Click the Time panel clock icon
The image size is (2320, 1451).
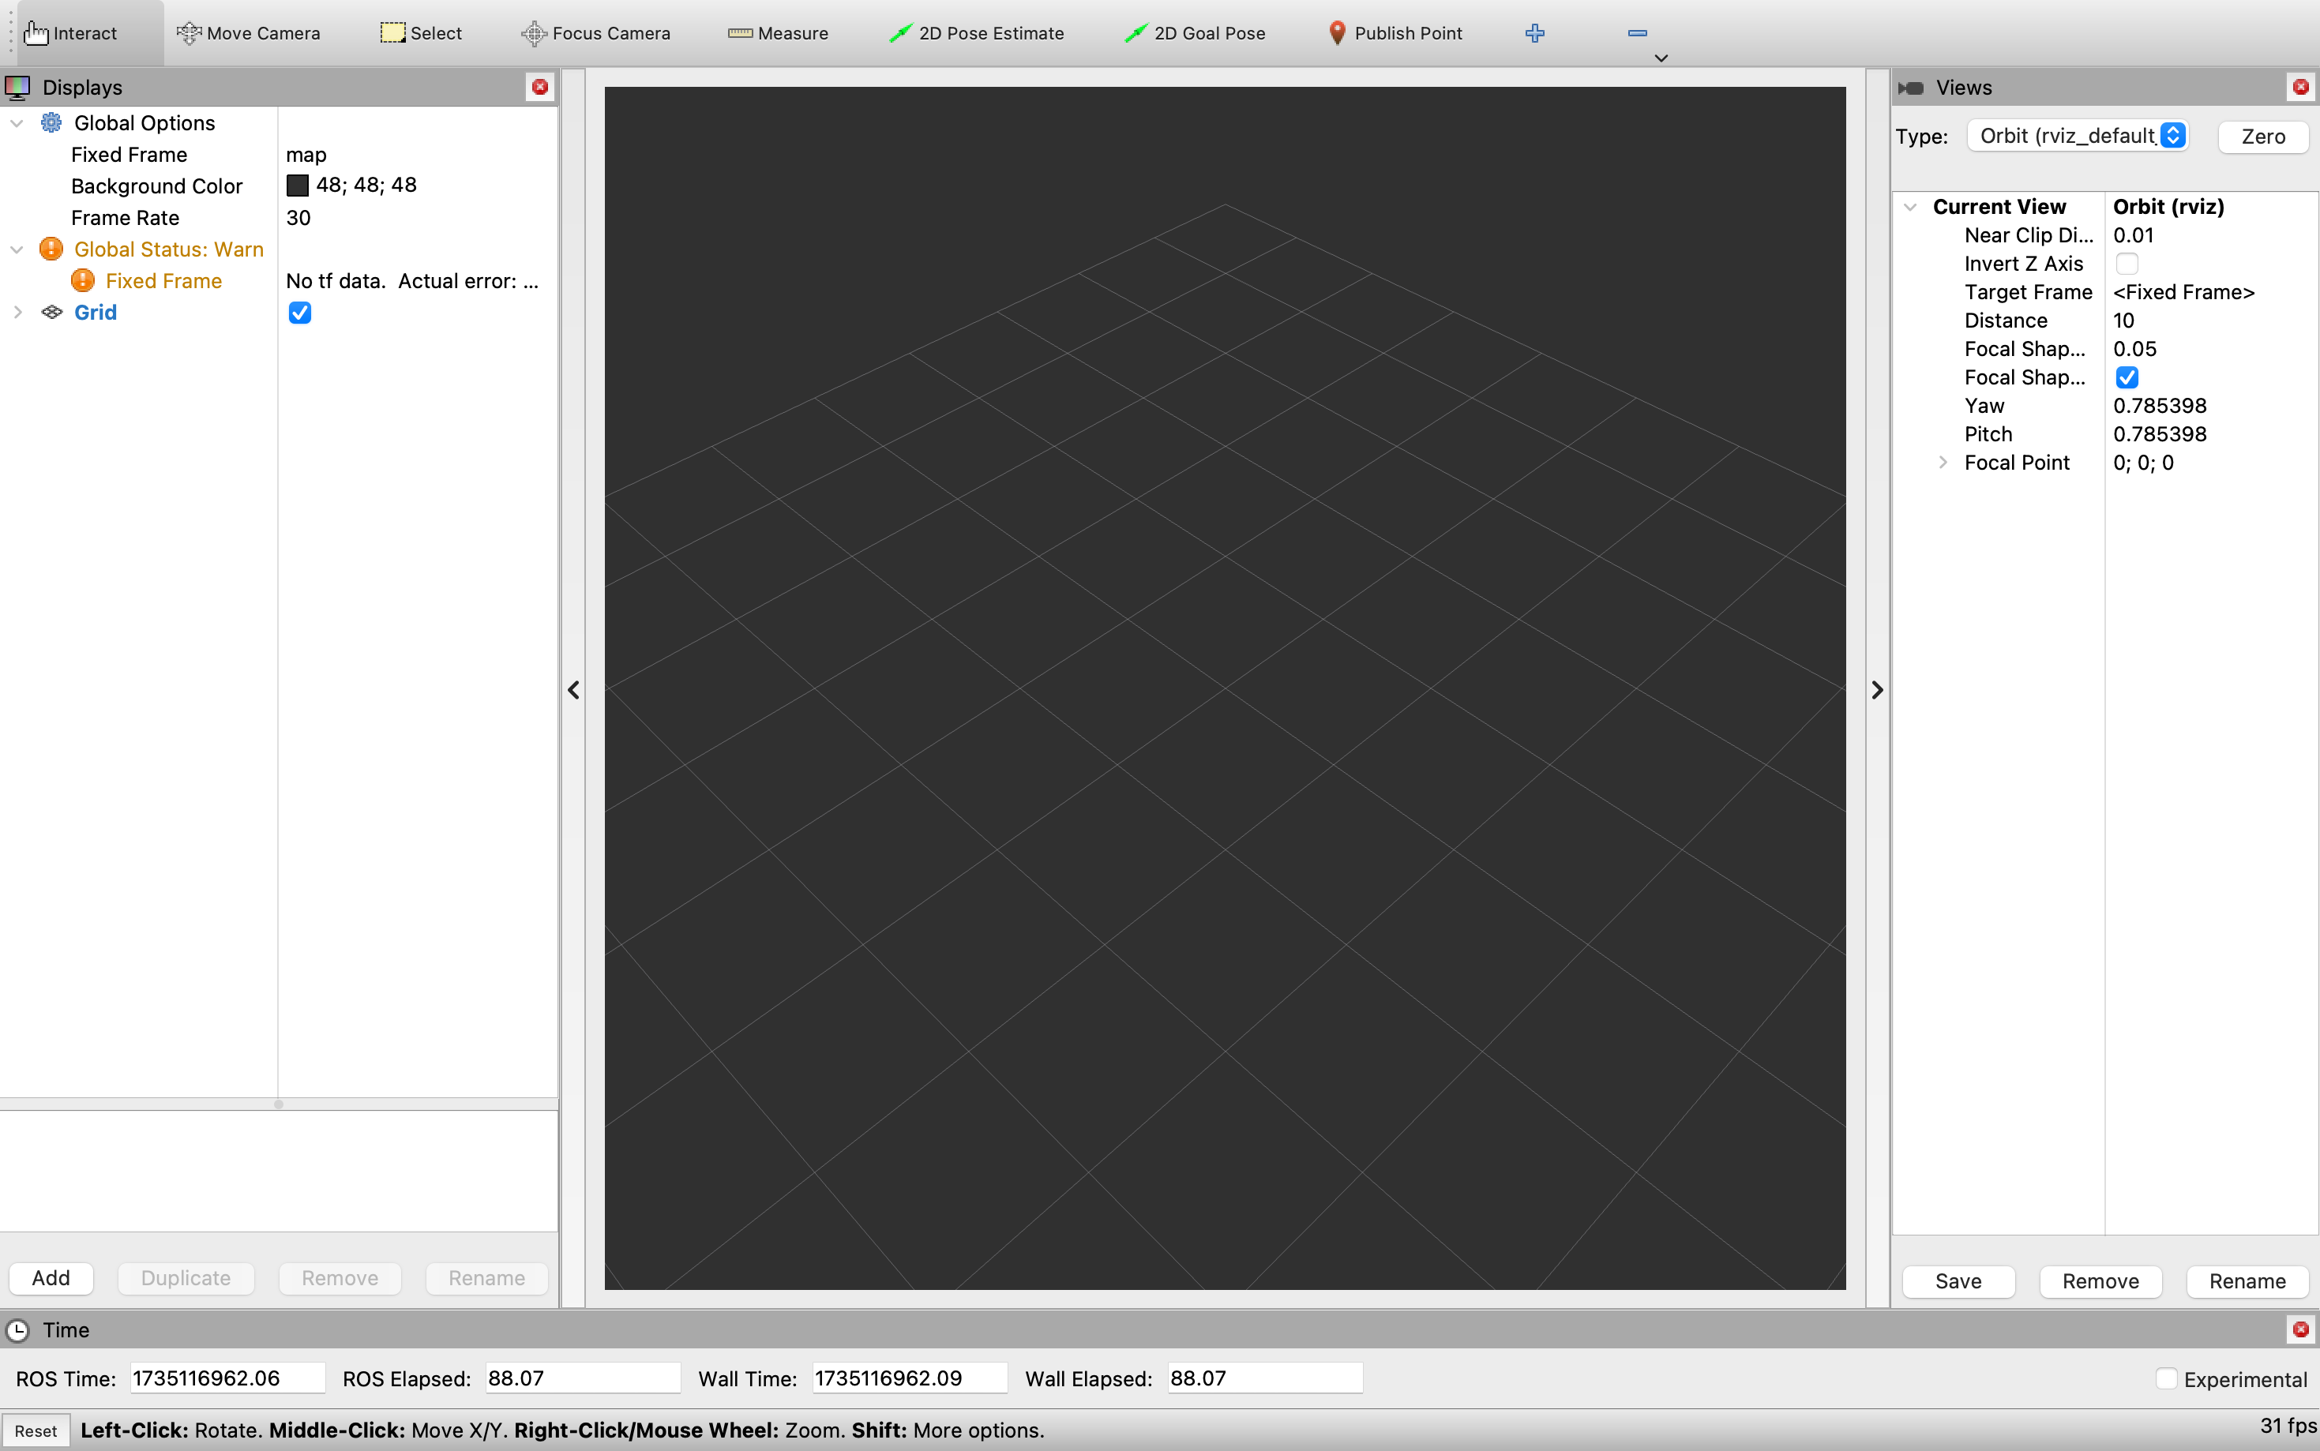click(17, 1330)
